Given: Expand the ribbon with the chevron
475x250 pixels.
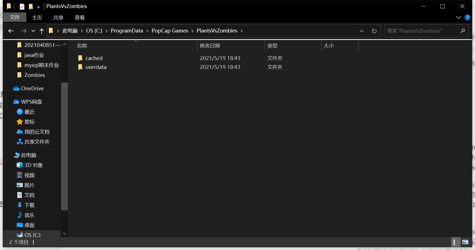Looking at the screenshot, I should (459, 17).
